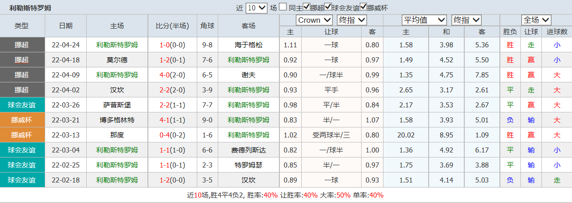
Task: Click the 挪威杯 type cell for 22-03-21
Action: (x=22, y=120)
